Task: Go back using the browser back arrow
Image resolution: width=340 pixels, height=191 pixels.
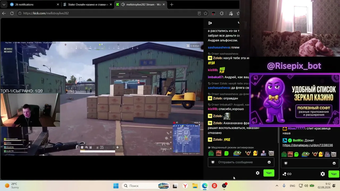Action: point(4,13)
